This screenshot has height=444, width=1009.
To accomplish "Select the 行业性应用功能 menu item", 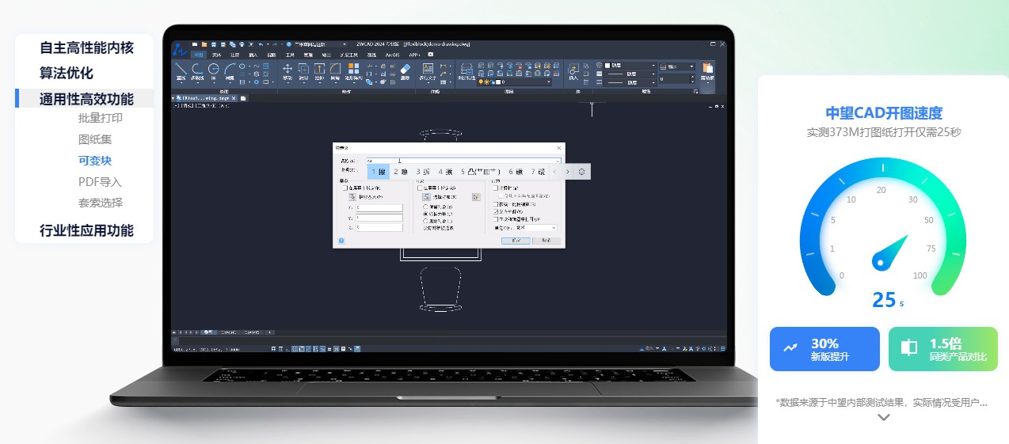I will click(86, 231).
